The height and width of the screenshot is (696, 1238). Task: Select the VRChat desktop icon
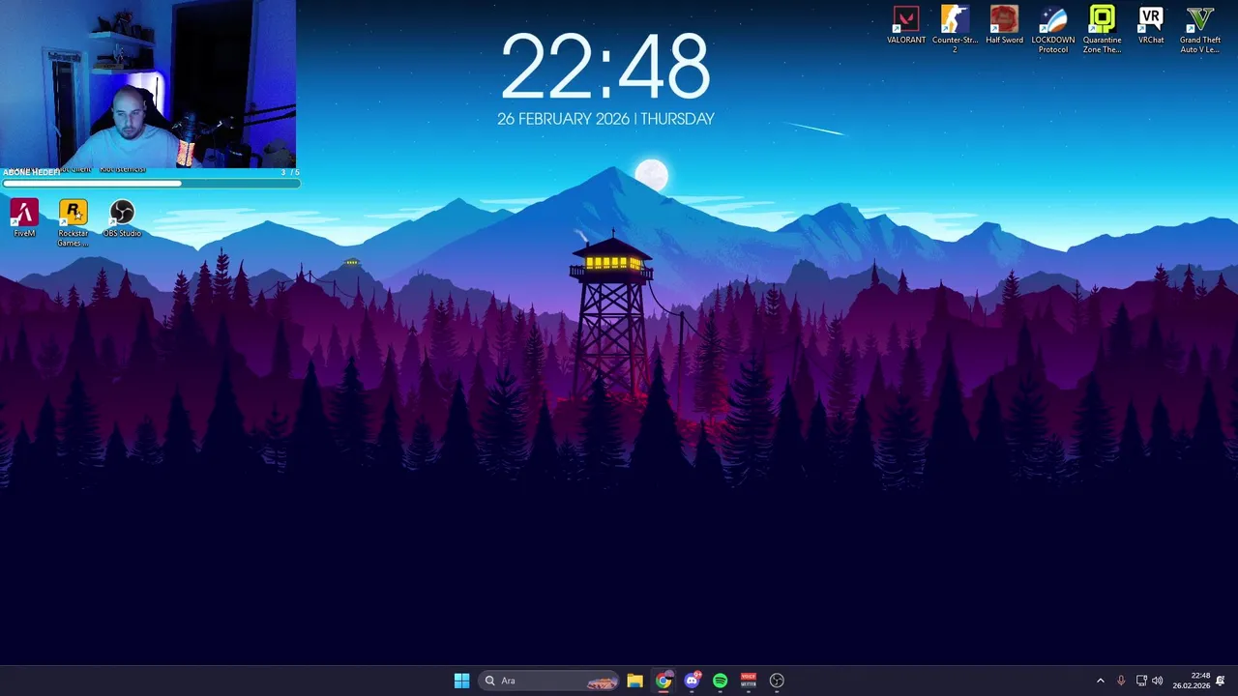pos(1151,26)
